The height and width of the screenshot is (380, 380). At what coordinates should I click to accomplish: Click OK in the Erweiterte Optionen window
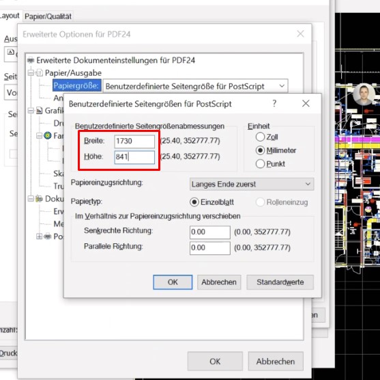pyautogui.click(x=215, y=362)
